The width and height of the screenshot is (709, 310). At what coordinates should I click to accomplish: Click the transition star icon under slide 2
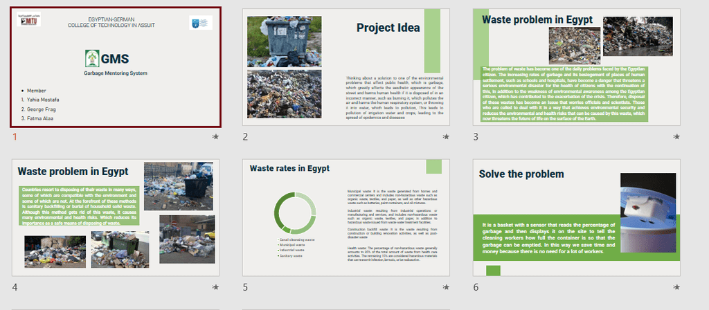pyautogui.click(x=447, y=136)
